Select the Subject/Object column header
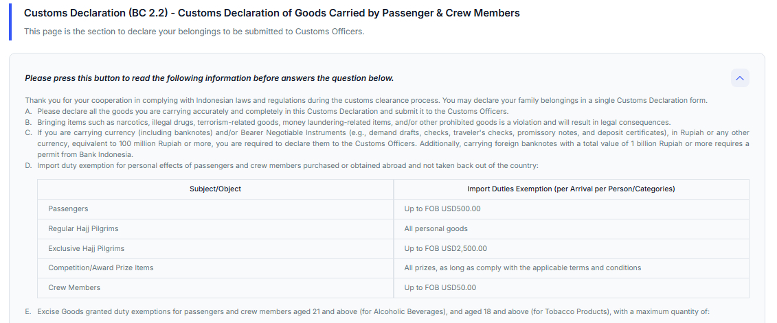The image size is (777, 323). (215, 189)
